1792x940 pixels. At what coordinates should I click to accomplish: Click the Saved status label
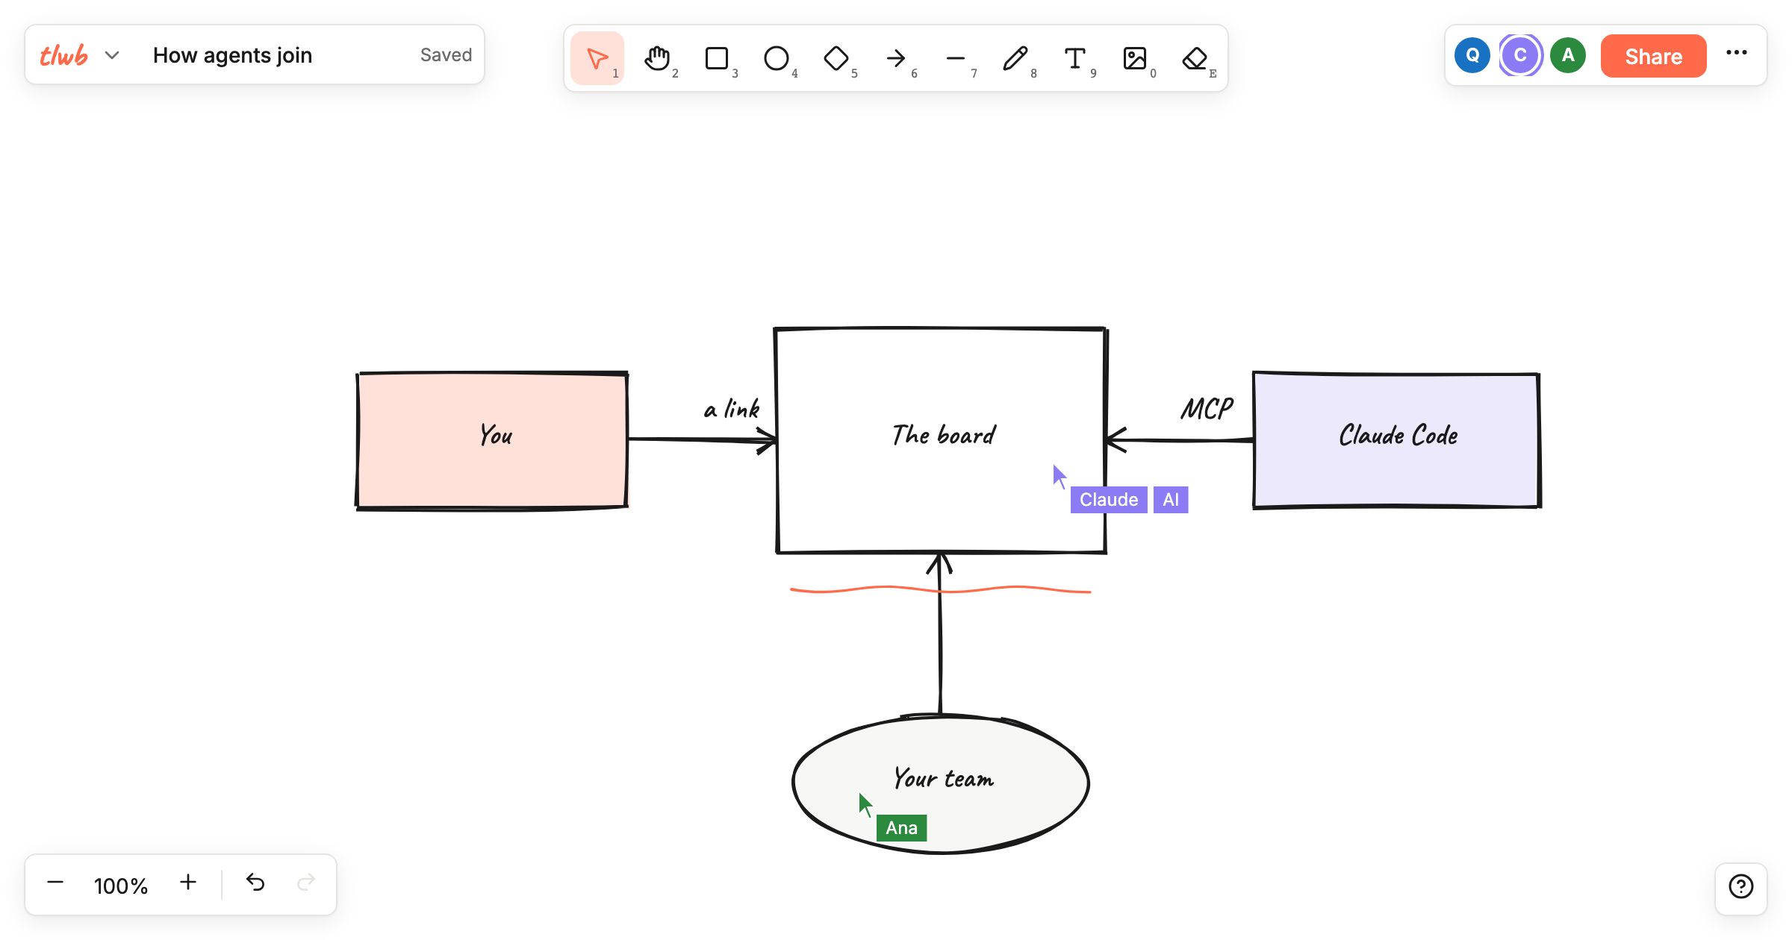(446, 55)
